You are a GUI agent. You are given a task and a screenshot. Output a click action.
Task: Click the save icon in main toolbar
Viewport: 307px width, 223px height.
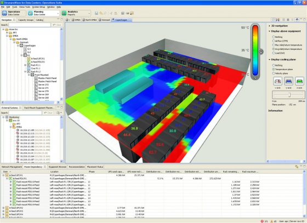click(x=96, y=13)
